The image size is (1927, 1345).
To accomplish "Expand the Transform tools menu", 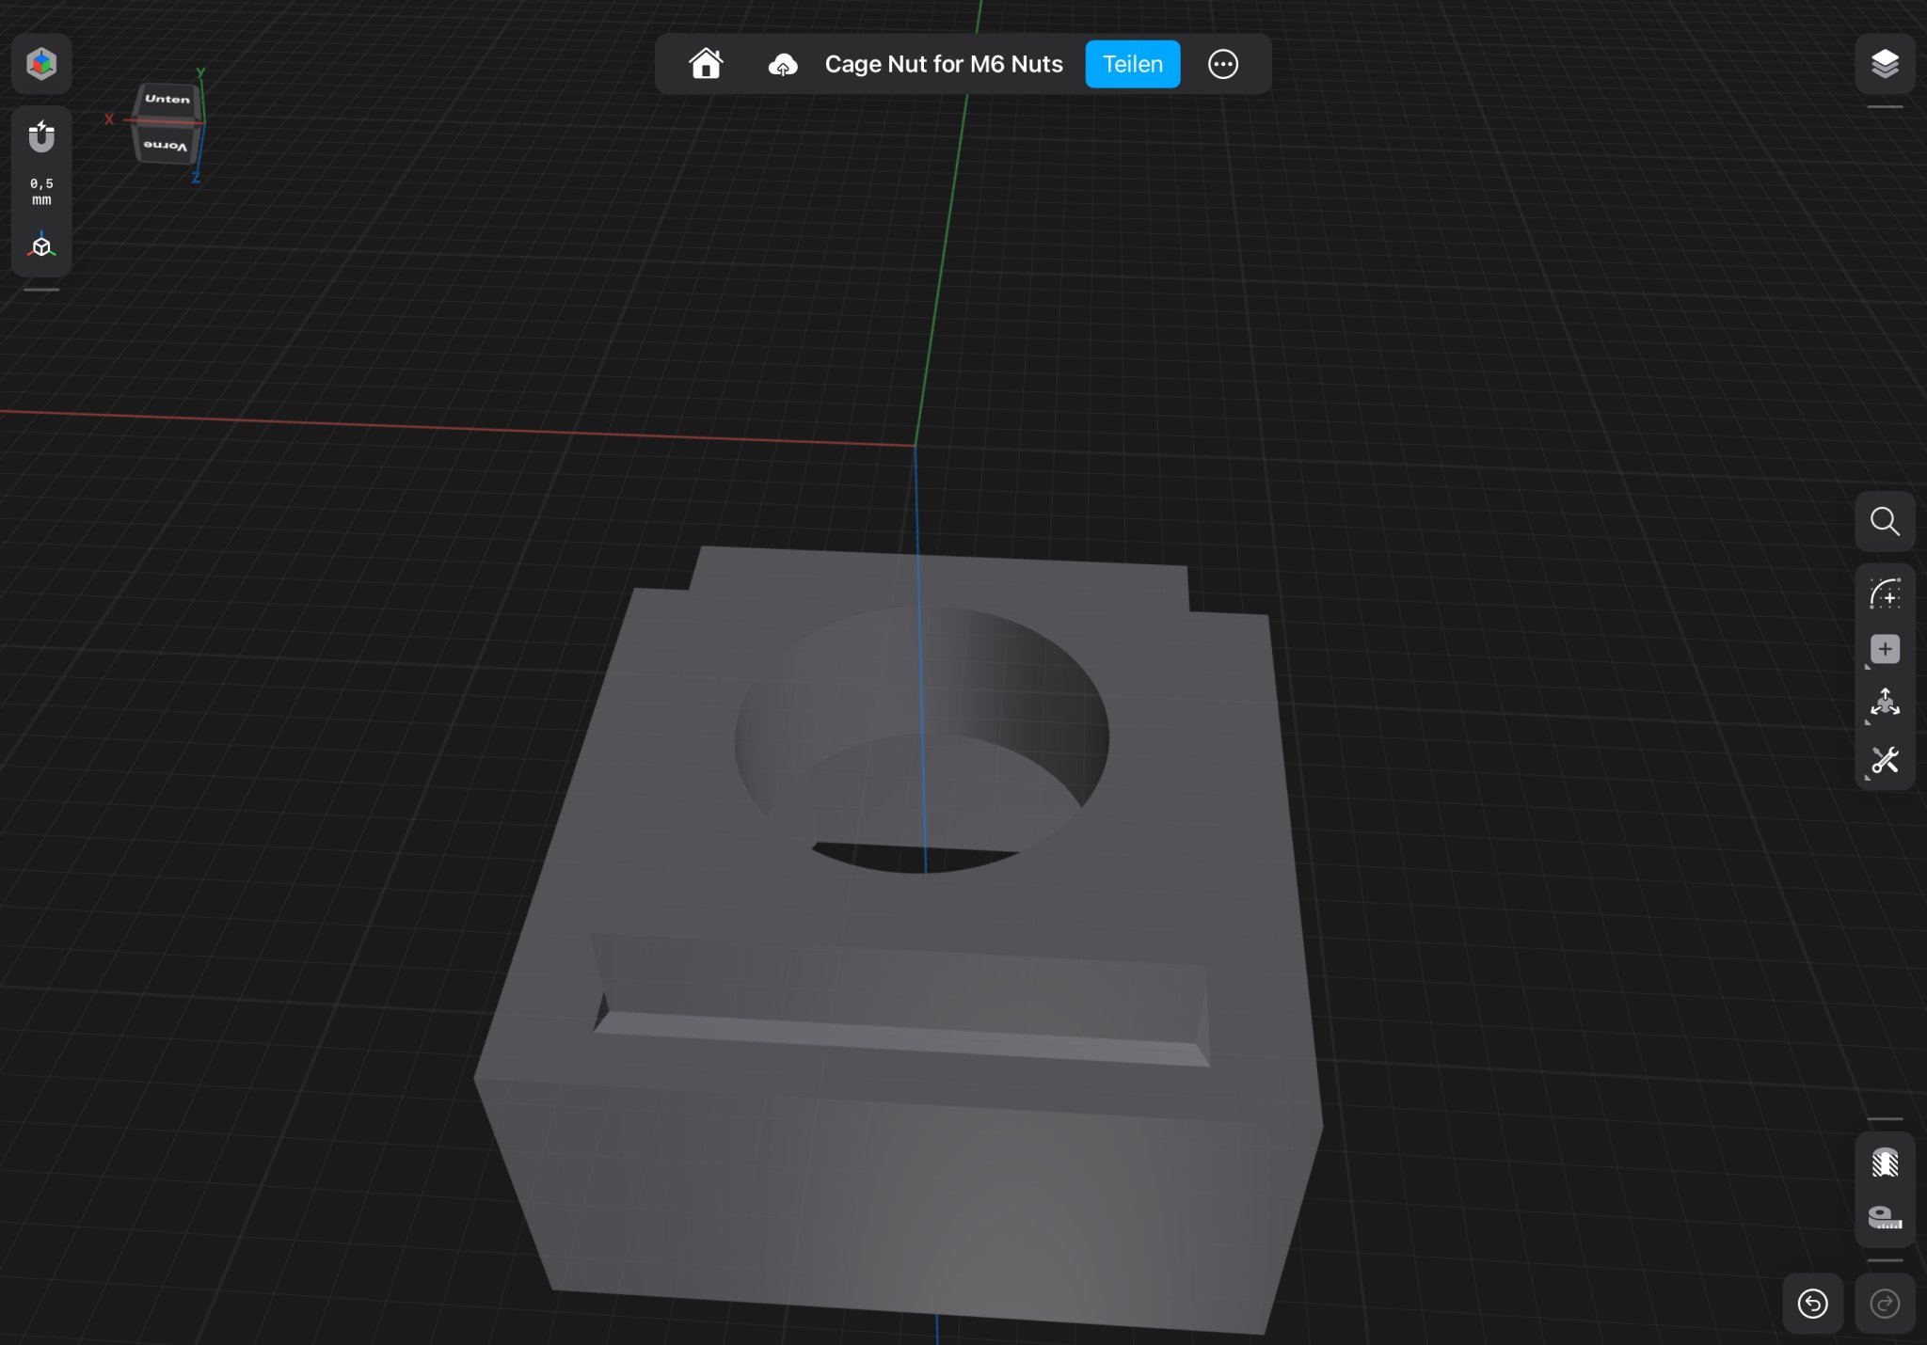I will (x=1885, y=704).
